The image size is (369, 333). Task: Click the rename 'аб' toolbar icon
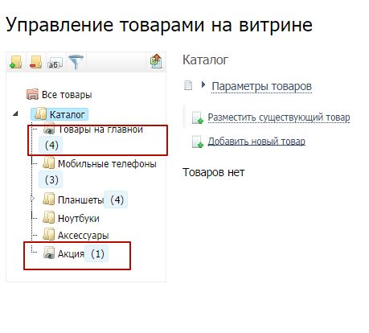55,63
